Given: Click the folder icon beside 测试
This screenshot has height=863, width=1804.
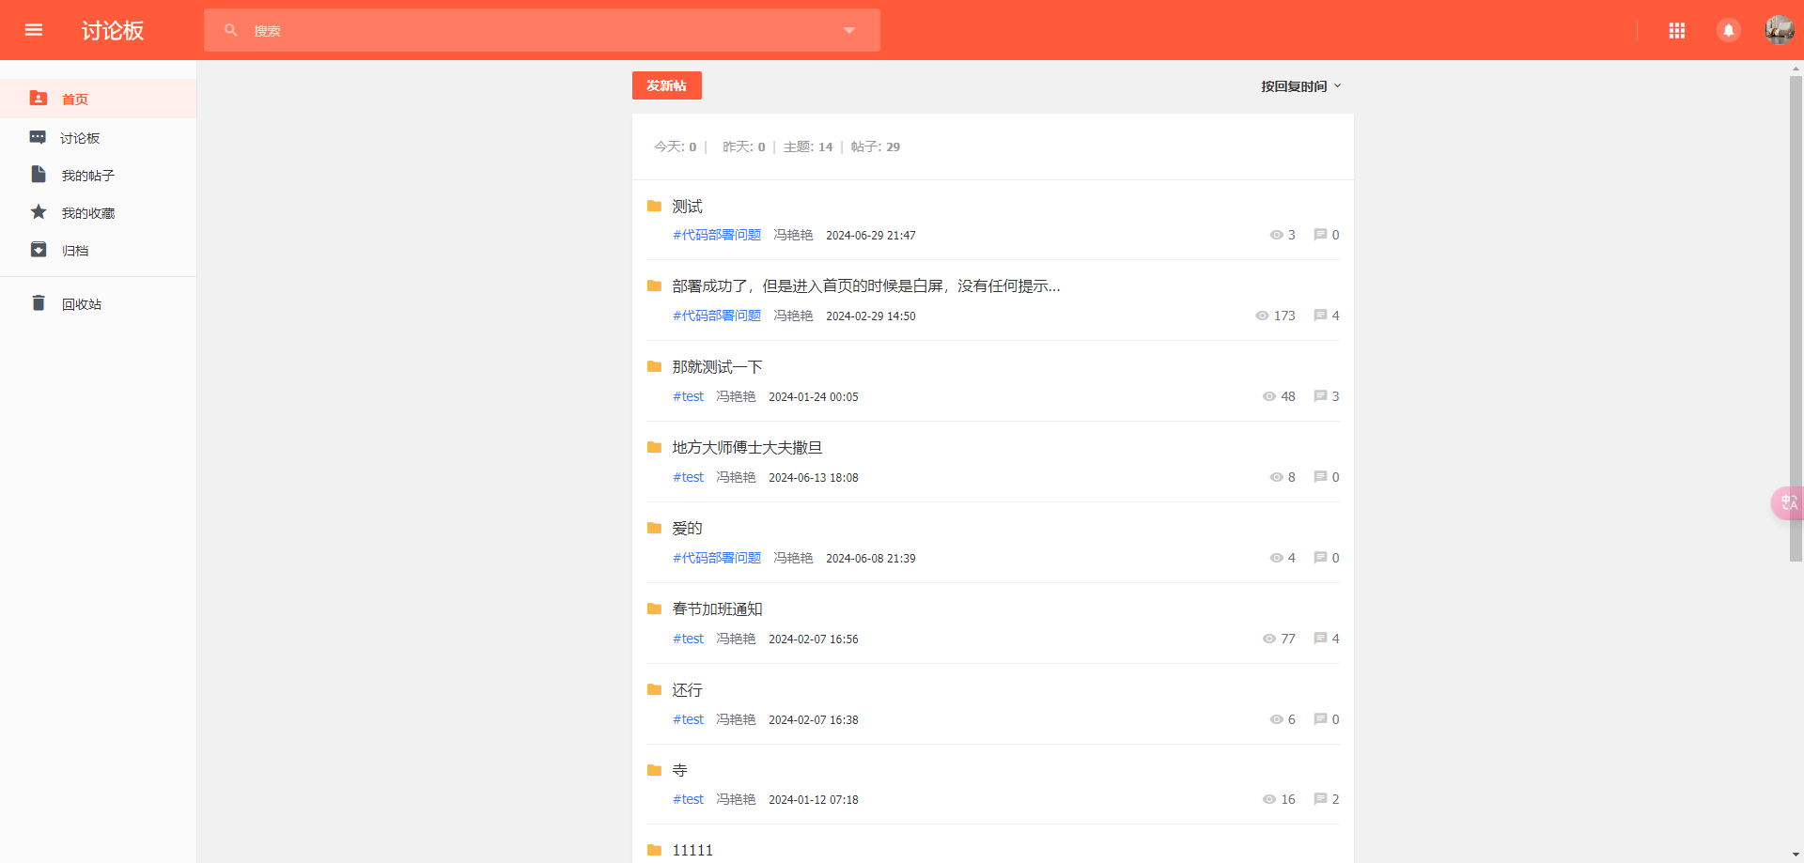Looking at the screenshot, I should [655, 206].
